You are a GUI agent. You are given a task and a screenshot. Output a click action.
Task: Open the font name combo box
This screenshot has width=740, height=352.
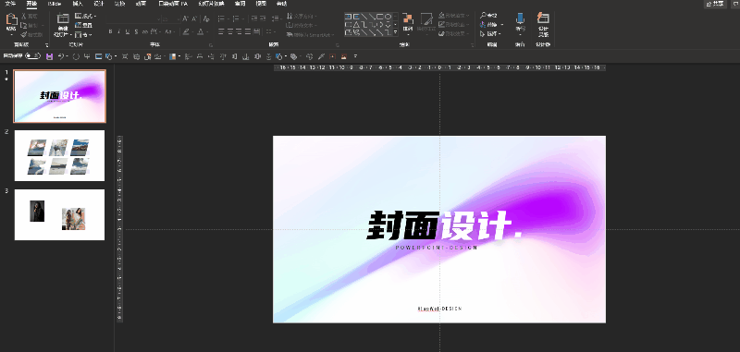[132, 18]
